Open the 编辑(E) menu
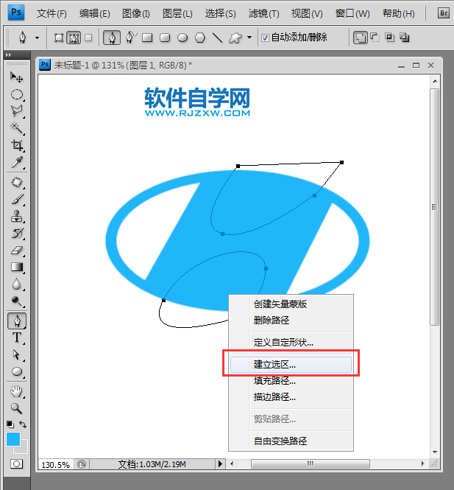Image resolution: width=454 pixels, height=490 pixels. pyautogui.click(x=94, y=13)
